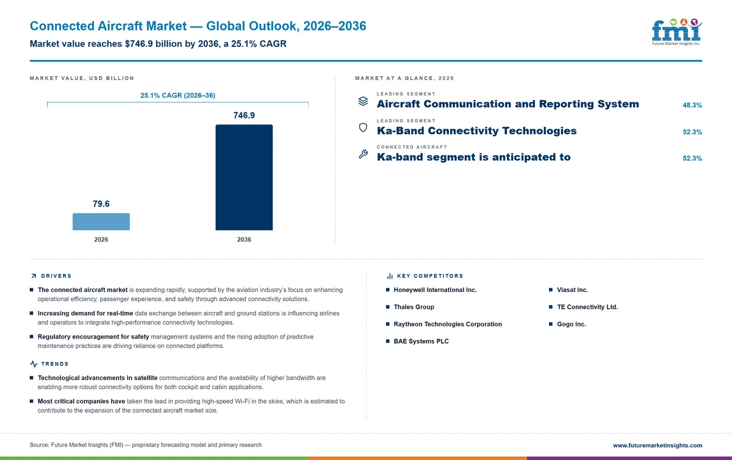Click TE Connectivity Ltd. competitor

click(587, 307)
